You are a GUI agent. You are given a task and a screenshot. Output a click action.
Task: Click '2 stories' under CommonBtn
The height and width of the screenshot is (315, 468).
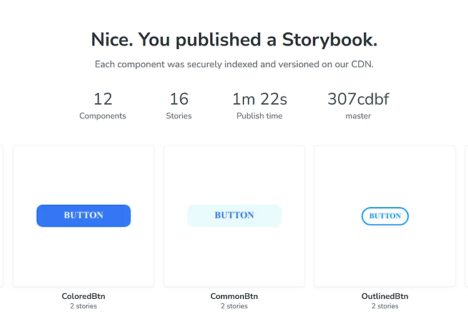click(234, 306)
